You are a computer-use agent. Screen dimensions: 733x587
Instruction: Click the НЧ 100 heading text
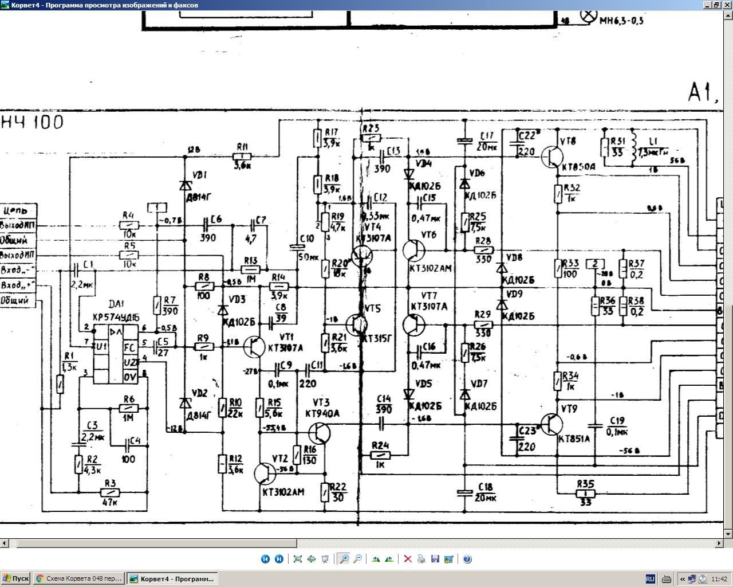pyautogui.click(x=32, y=122)
